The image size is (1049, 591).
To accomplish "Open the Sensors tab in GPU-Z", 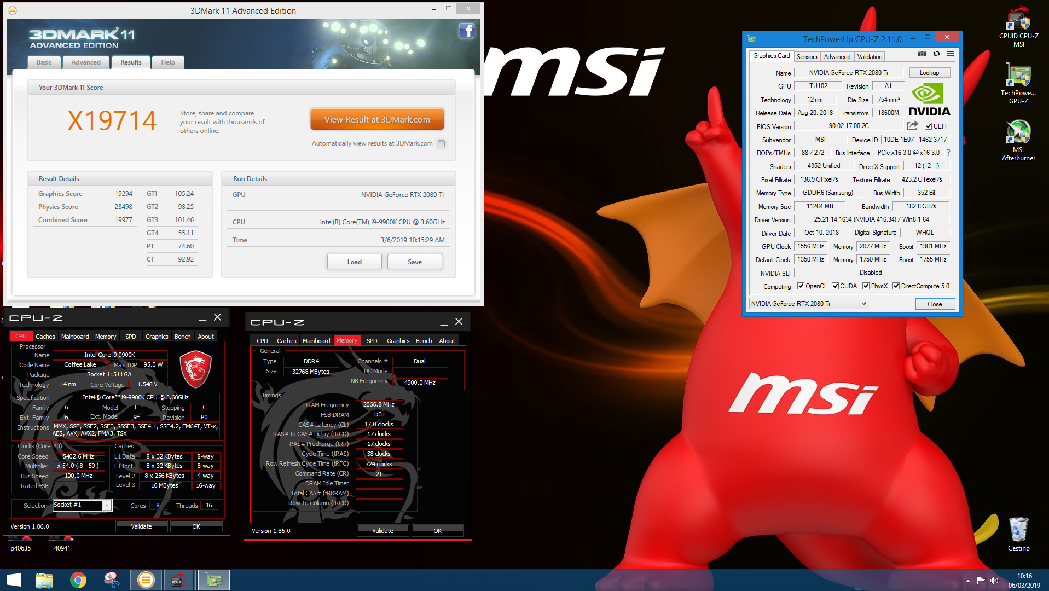I will pyautogui.click(x=807, y=57).
